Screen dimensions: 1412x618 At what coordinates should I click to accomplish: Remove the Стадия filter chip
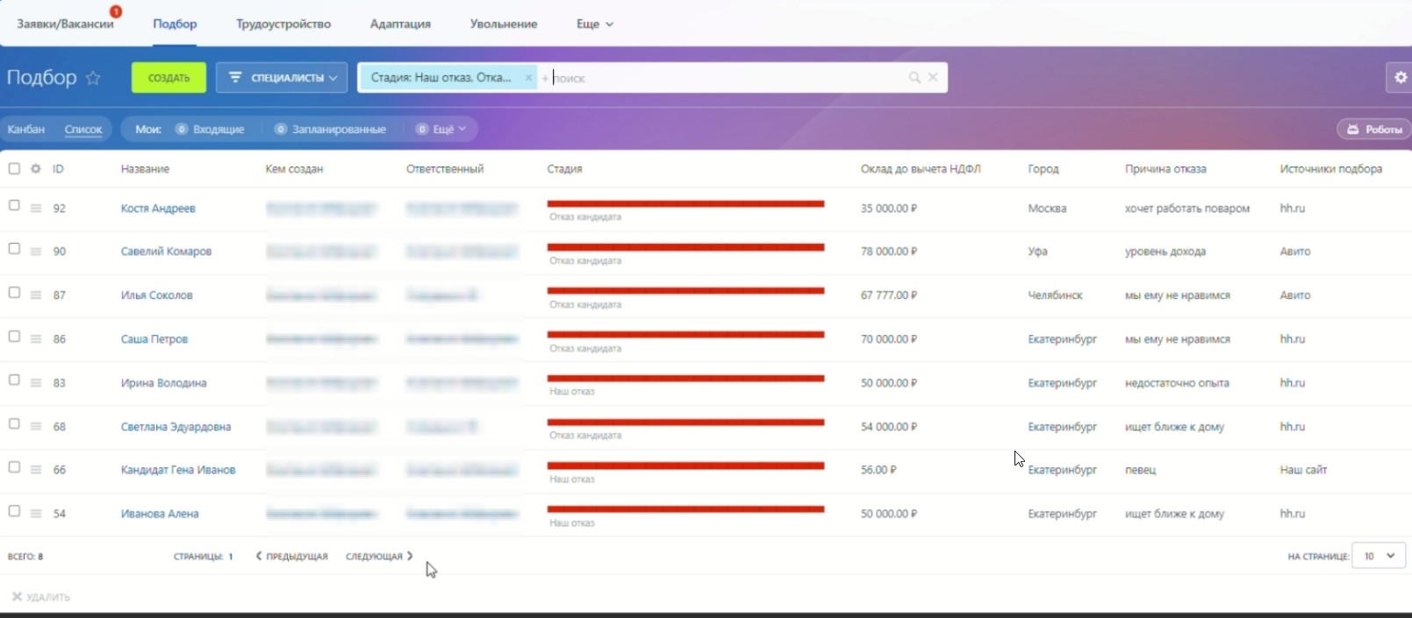click(528, 78)
